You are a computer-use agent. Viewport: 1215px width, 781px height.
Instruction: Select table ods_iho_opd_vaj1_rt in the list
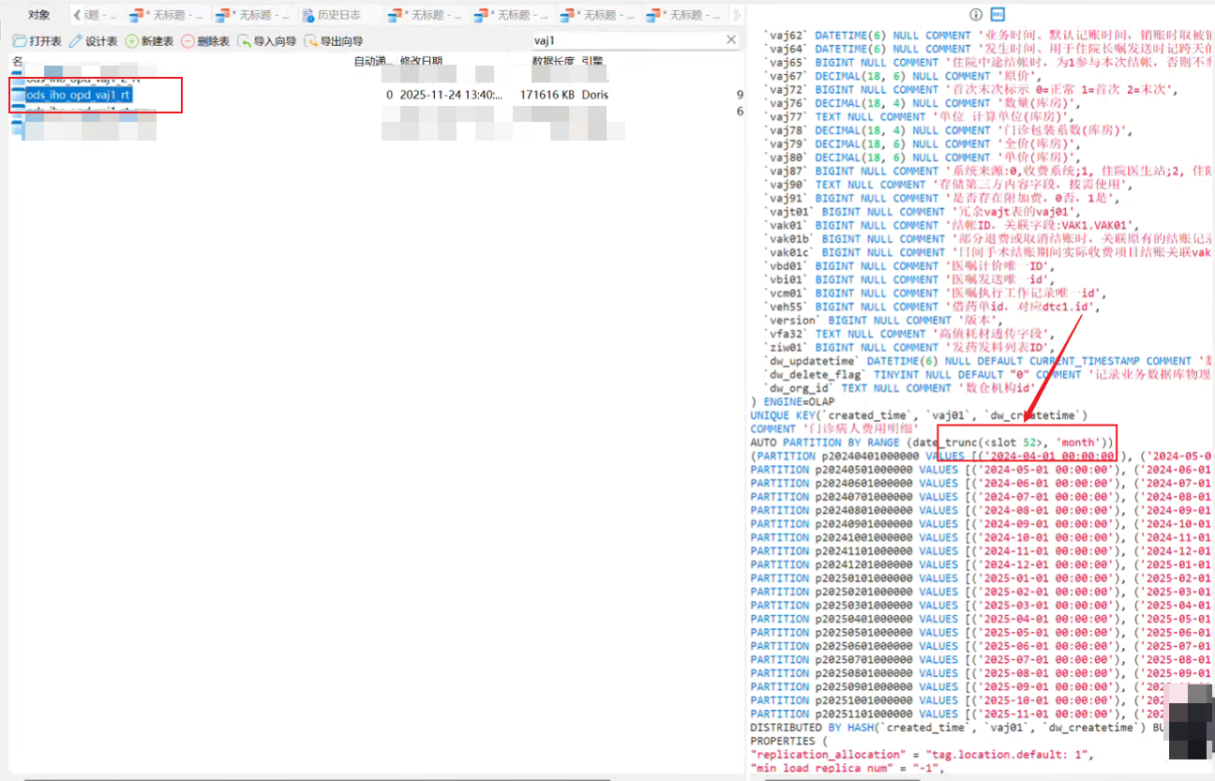pyautogui.click(x=79, y=95)
